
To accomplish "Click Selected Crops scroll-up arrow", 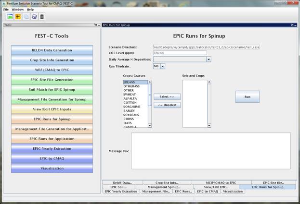I will (209, 82).
